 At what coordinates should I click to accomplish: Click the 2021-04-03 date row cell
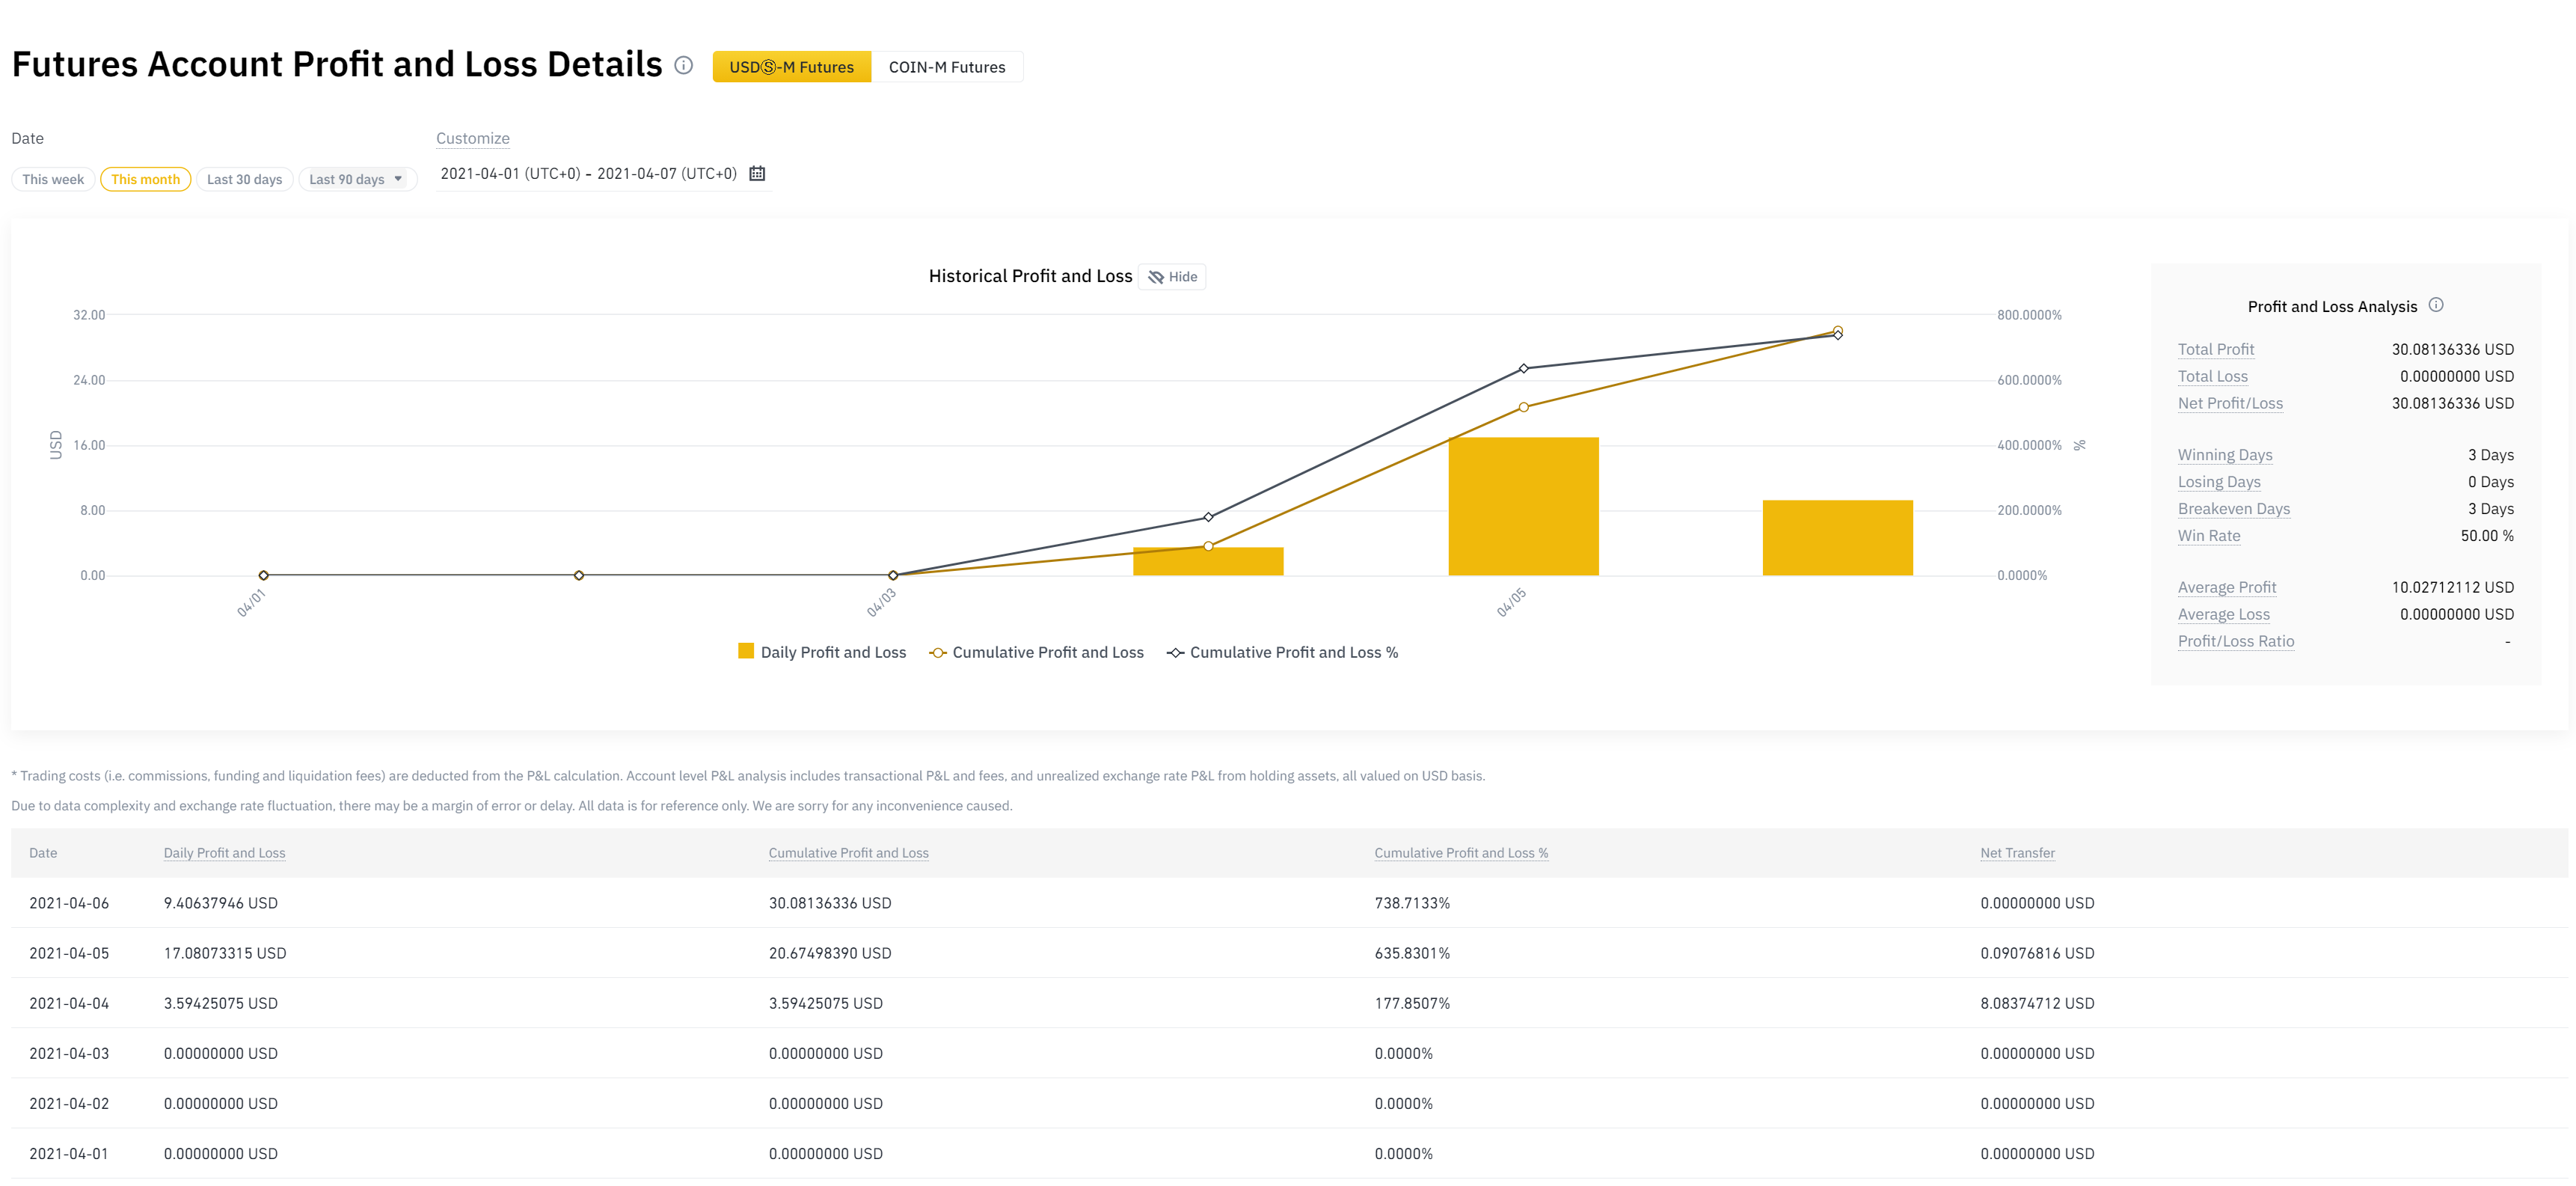[x=69, y=1053]
